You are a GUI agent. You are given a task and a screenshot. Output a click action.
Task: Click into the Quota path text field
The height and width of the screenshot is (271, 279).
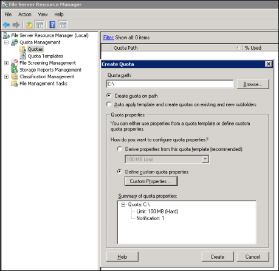pos(170,84)
